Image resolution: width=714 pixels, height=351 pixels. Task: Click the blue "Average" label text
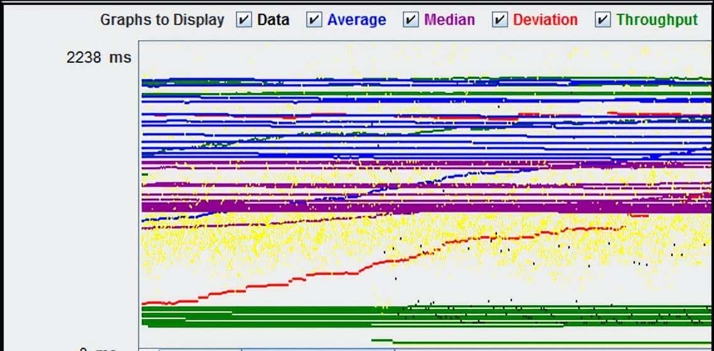click(x=356, y=20)
